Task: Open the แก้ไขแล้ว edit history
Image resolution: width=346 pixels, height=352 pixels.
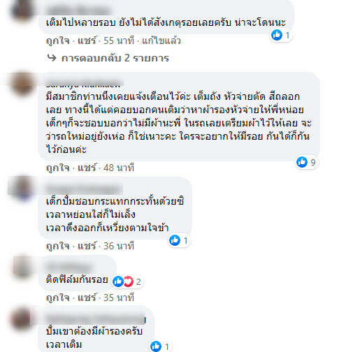Action: [161, 41]
